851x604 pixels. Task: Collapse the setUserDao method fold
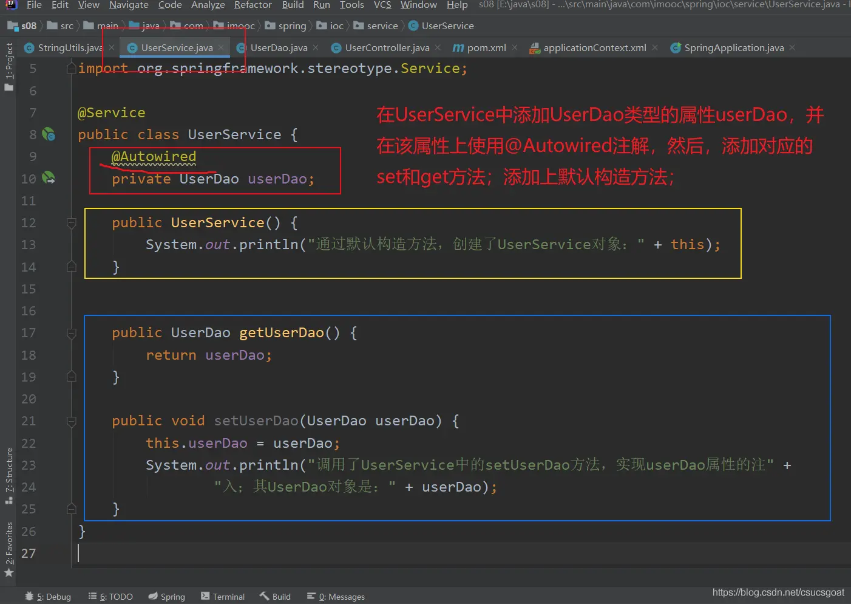(x=72, y=421)
